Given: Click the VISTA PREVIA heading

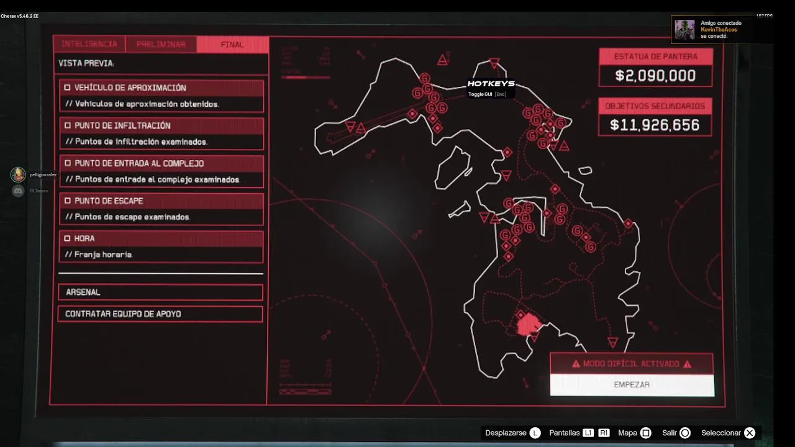Looking at the screenshot, I should [x=86, y=63].
